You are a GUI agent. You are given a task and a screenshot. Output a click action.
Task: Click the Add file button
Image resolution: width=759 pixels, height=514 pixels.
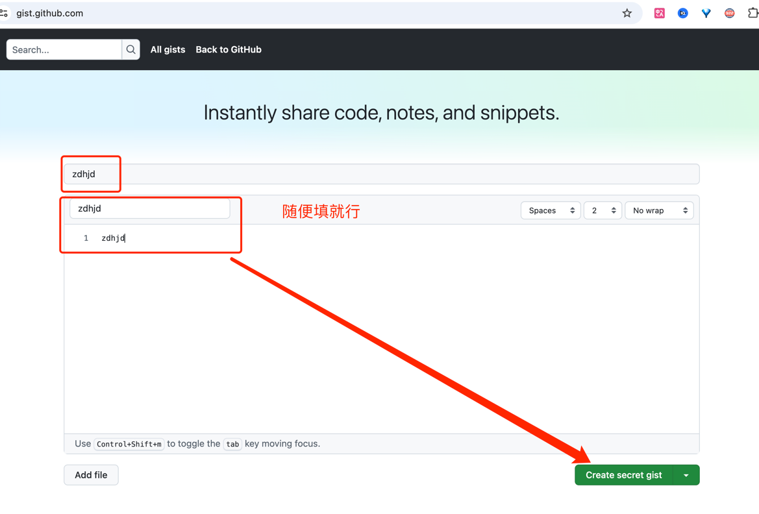(x=91, y=475)
